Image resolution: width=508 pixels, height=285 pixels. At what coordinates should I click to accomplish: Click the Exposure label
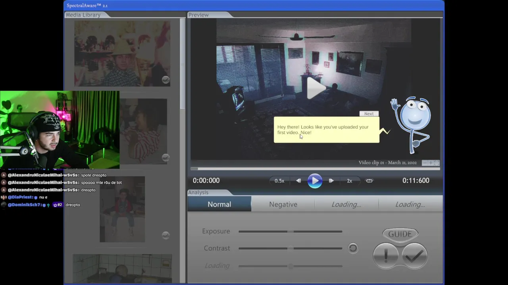(216, 231)
